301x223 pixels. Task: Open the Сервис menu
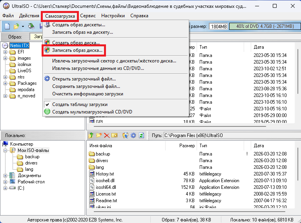point(88,16)
